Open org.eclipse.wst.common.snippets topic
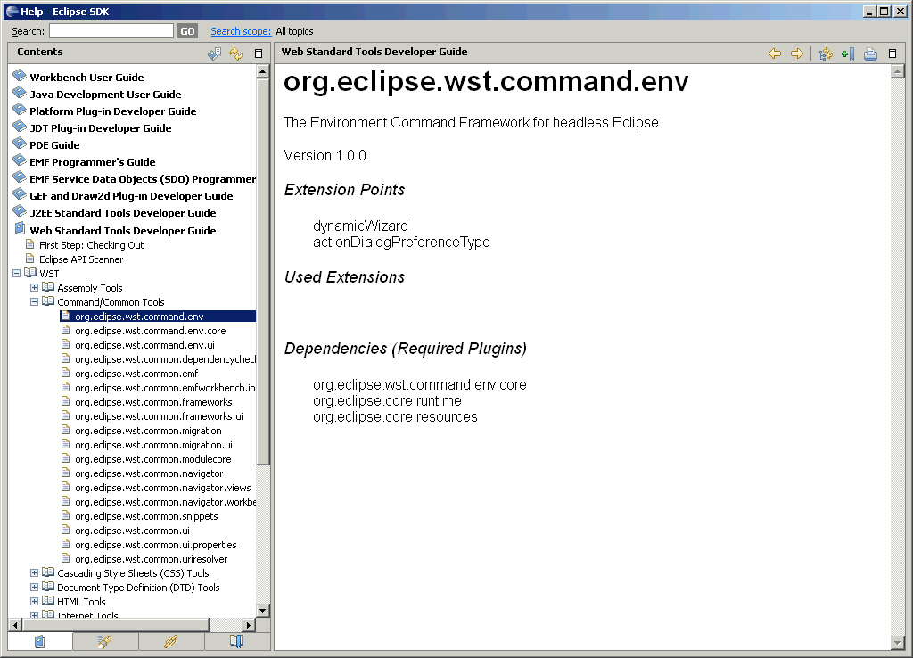 point(146,516)
